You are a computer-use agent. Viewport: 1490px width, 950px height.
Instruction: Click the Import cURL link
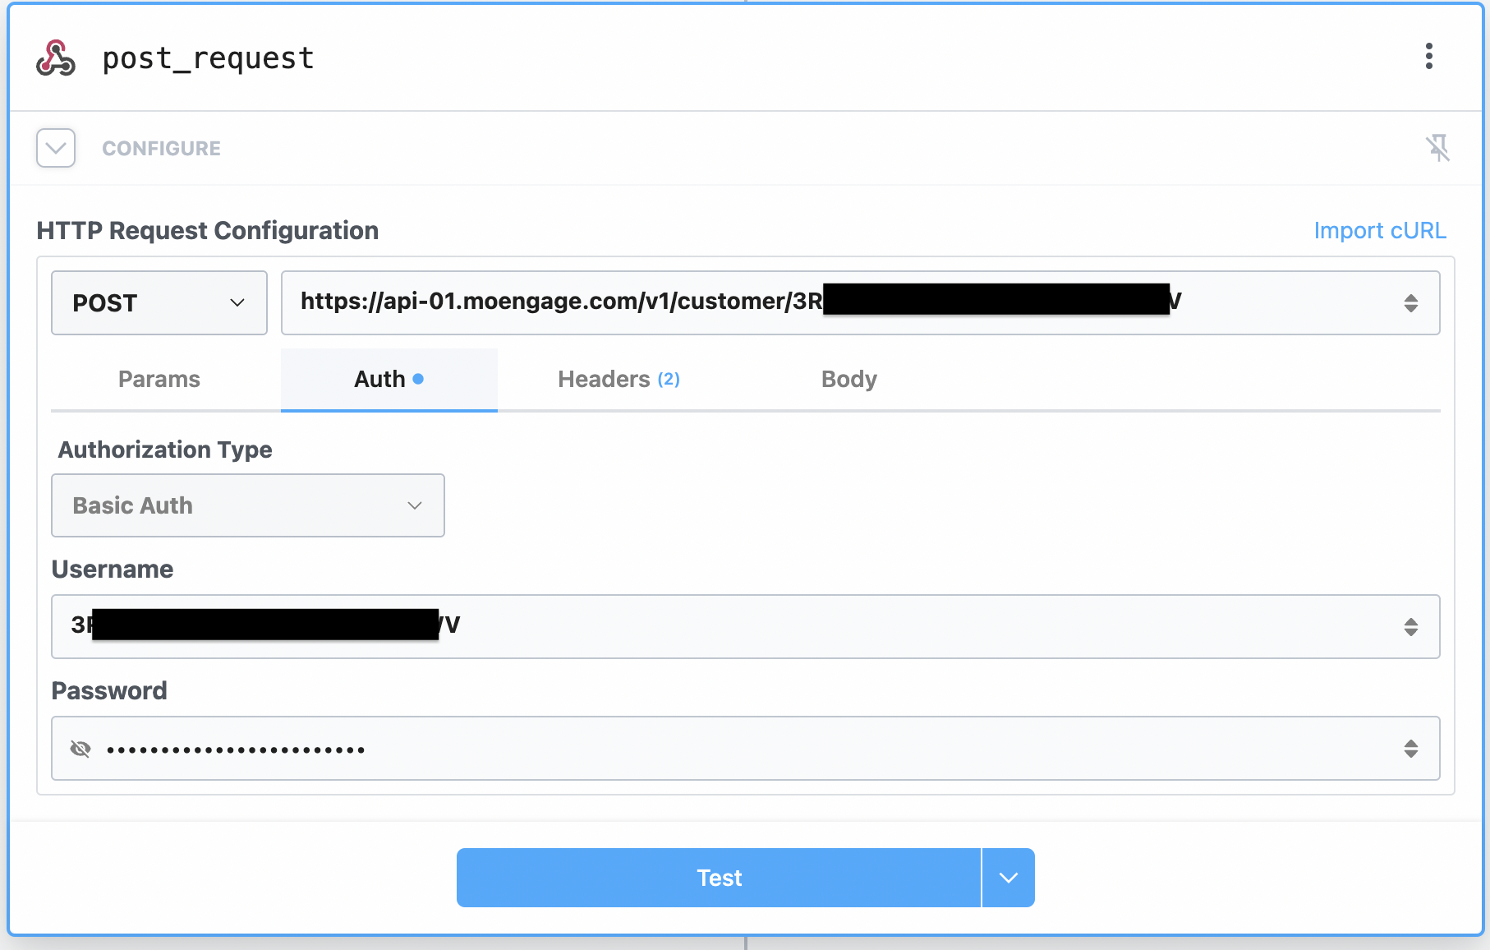click(x=1380, y=230)
